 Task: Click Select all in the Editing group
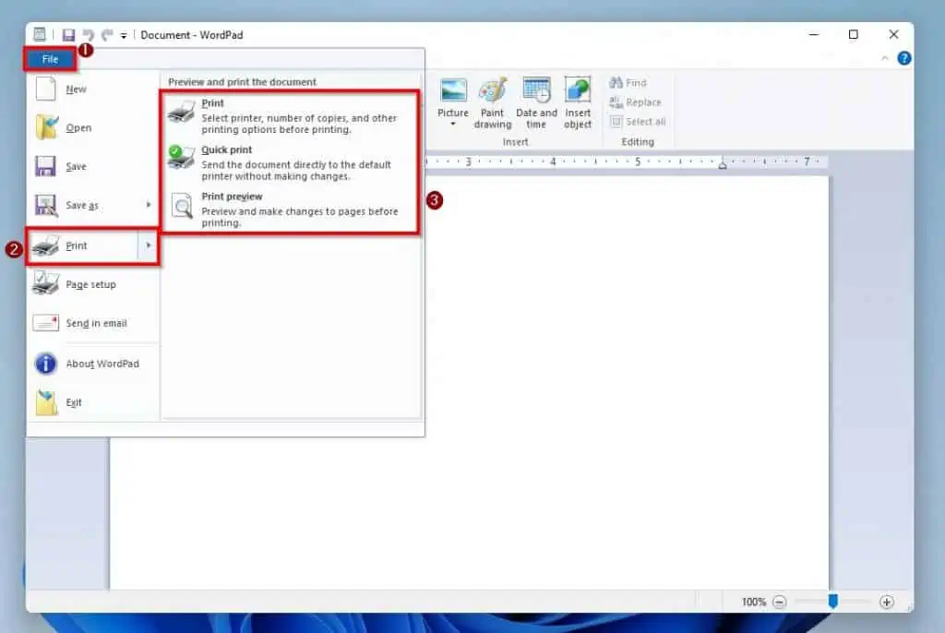(637, 122)
